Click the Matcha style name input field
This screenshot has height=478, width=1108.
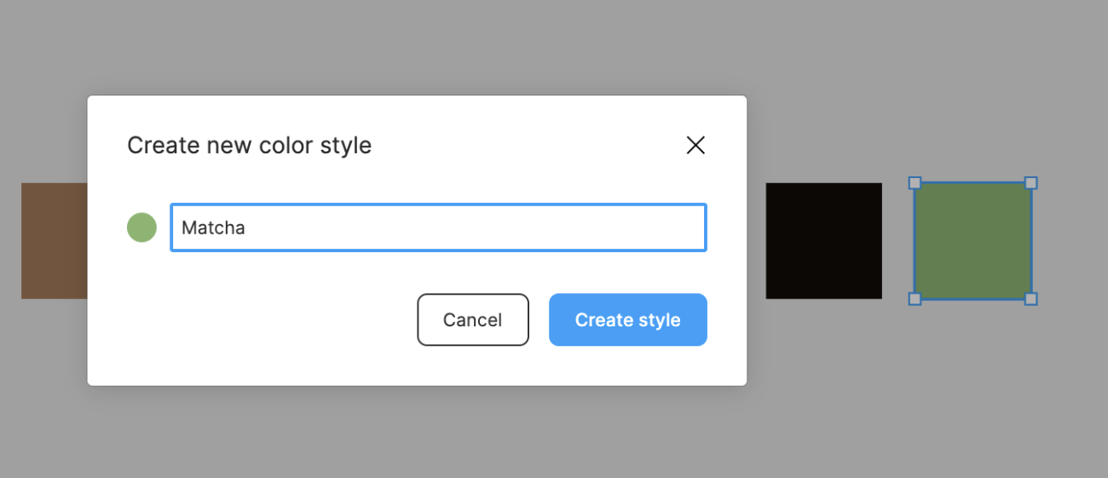click(x=439, y=227)
